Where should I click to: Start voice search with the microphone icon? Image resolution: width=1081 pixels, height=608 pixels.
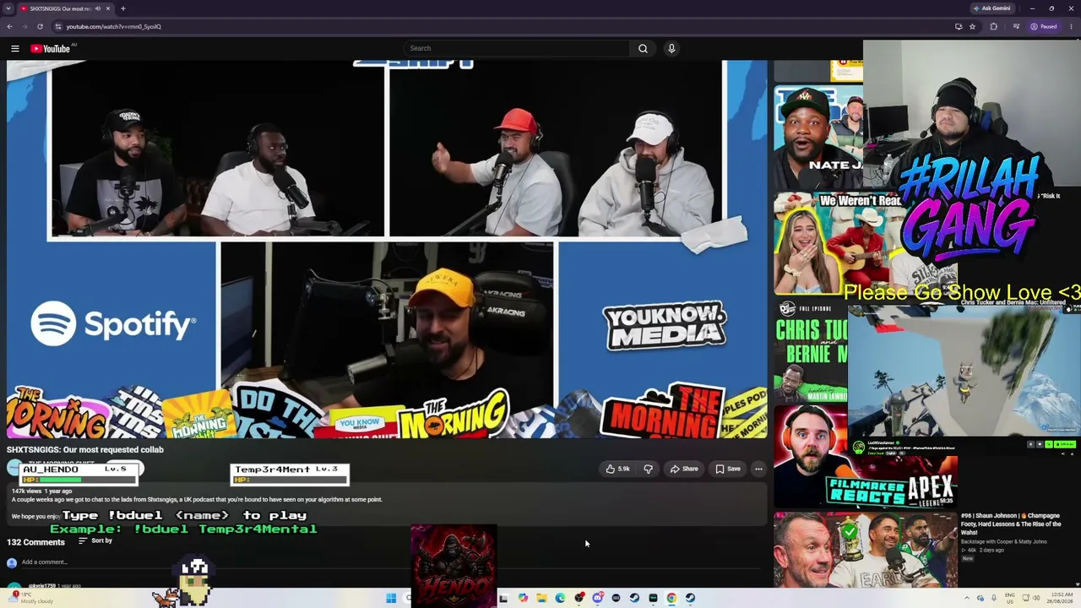coord(671,48)
